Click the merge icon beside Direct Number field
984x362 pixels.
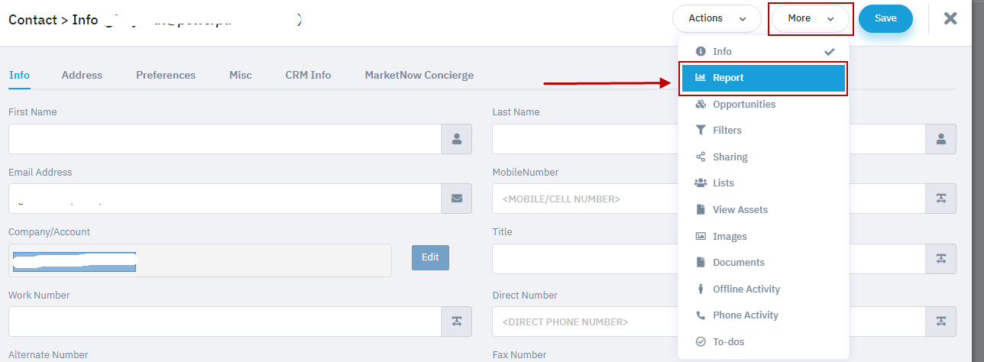pos(940,322)
